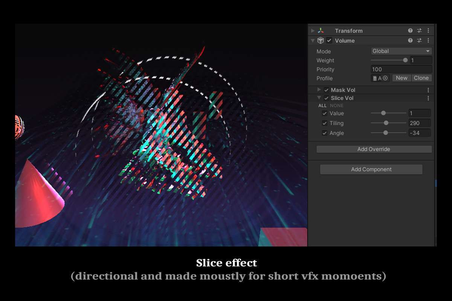This screenshot has height=301, width=452.
Task: Open the Mode dropdown set to Global
Action: coord(402,51)
